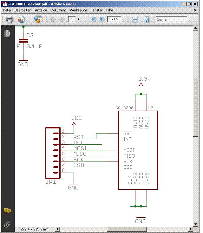
Task: Open the Fenster menu
Action: pyautogui.click(x=96, y=10)
